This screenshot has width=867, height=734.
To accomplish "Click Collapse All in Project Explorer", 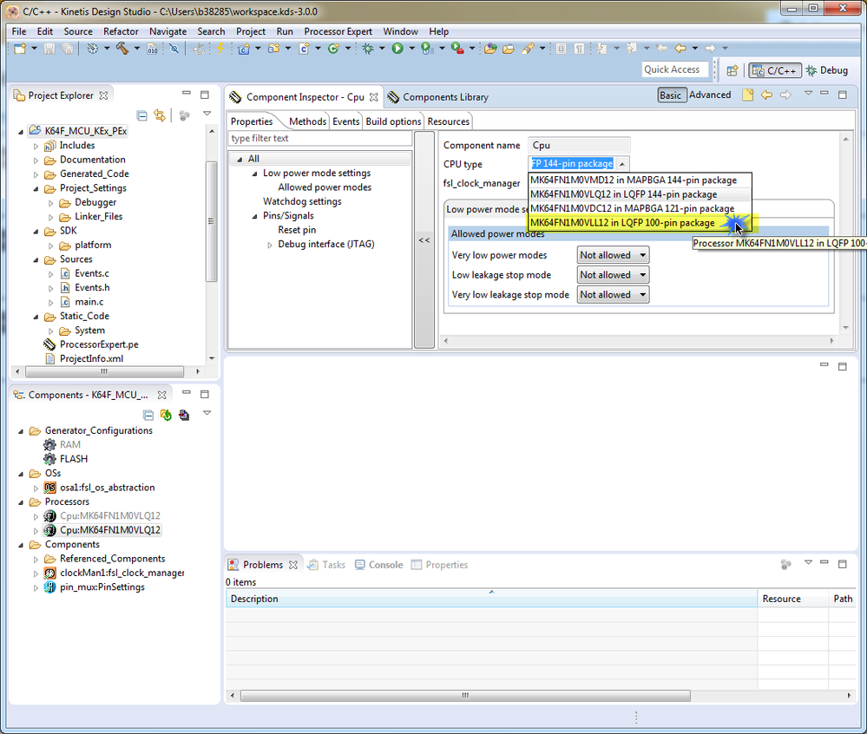I will 142,115.
